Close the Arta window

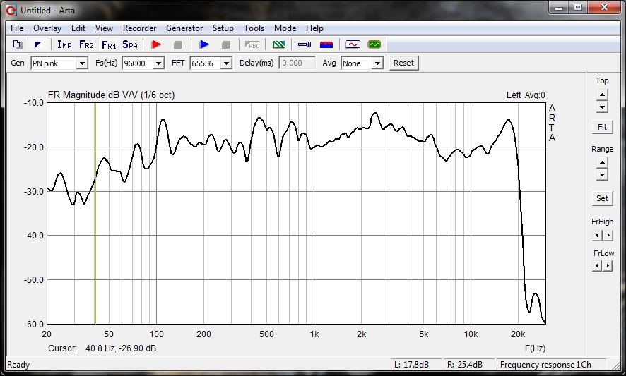pos(604,8)
